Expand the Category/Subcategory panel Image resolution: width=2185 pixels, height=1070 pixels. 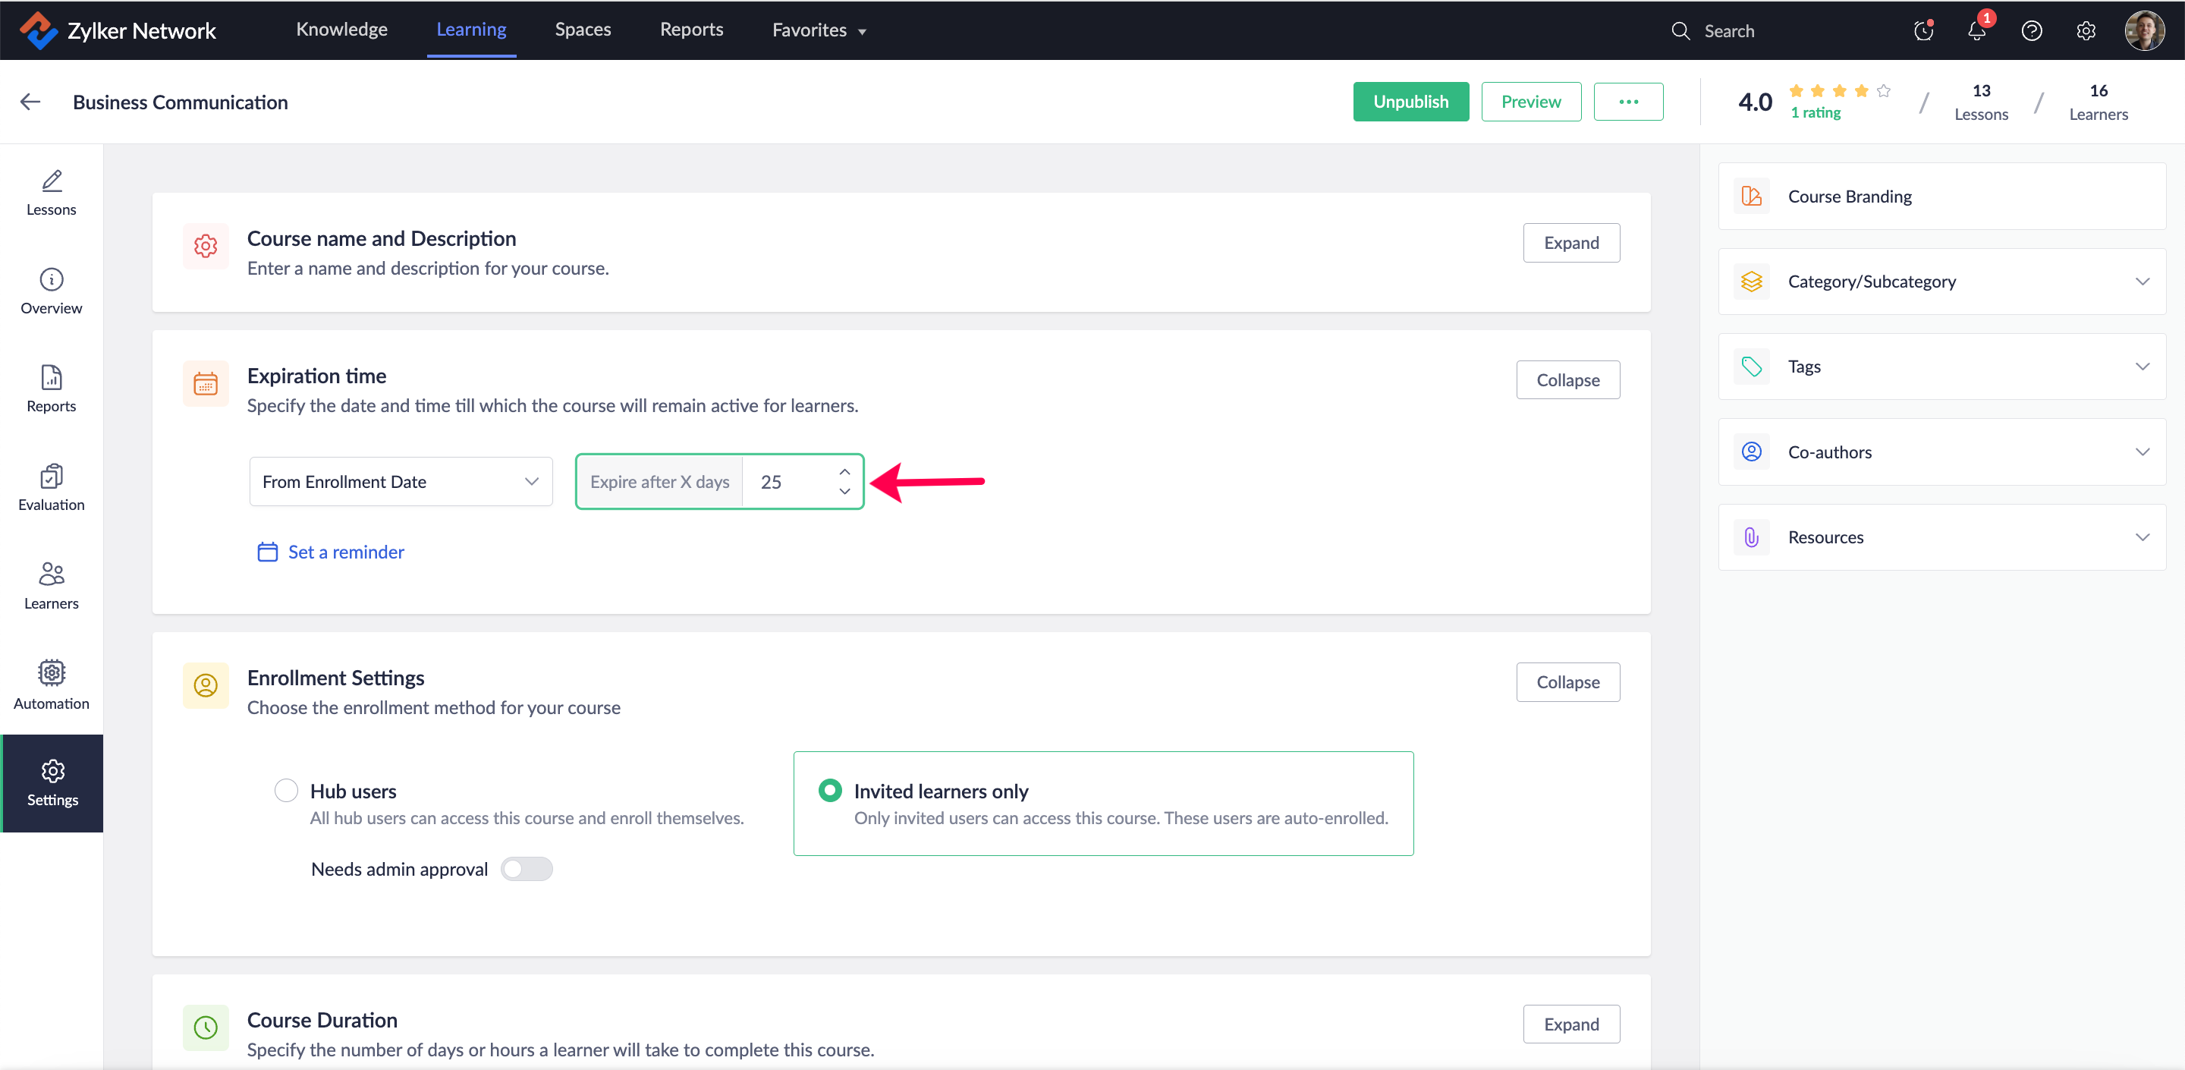(1941, 282)
